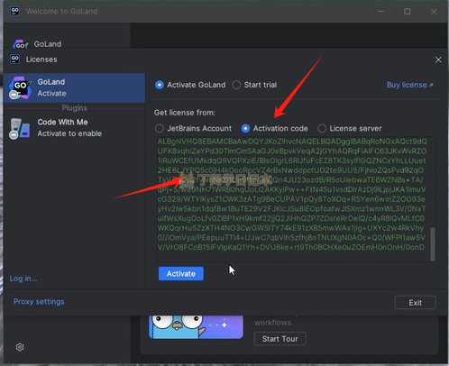Open the settings gear in the Welcome window
The height and width of the screenshot is (366, 449).
click(20, 347)
